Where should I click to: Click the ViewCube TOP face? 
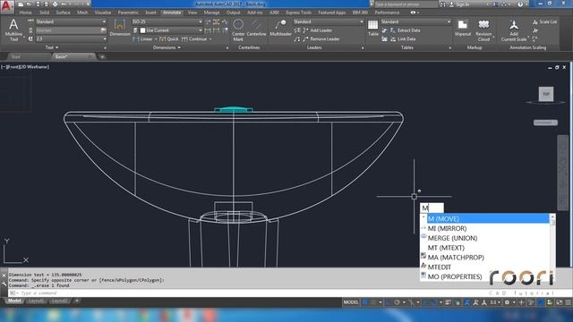tap(546, 94)
